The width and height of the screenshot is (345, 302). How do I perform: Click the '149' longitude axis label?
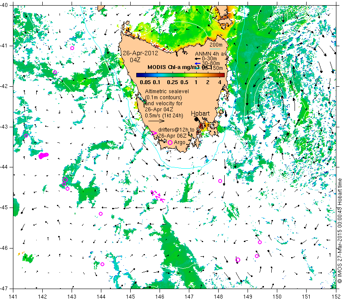(x=248, y=296)
